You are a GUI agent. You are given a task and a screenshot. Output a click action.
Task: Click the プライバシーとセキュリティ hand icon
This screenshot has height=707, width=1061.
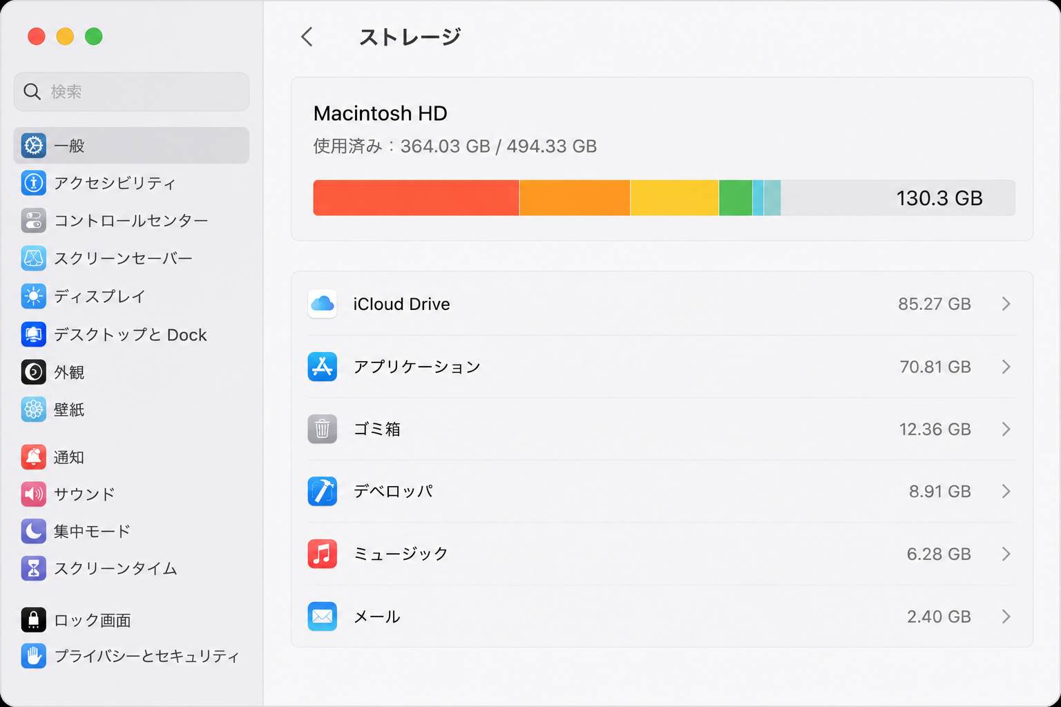coord(33,656)
